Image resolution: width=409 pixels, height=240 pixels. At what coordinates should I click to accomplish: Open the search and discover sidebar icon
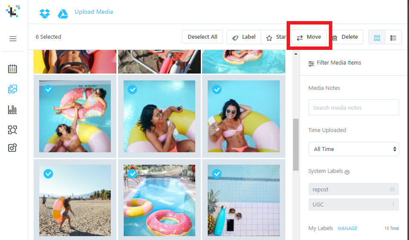click(12, 129)
